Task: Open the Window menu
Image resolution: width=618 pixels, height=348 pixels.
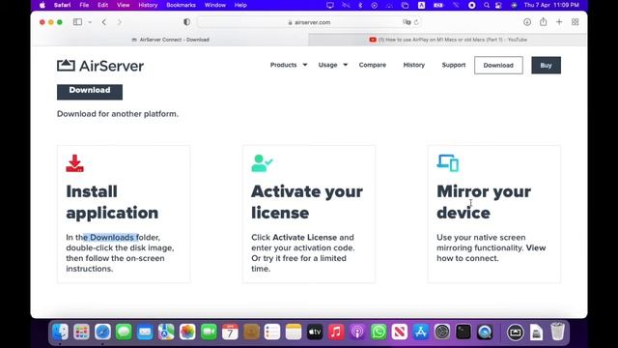Action: point(214,5)
